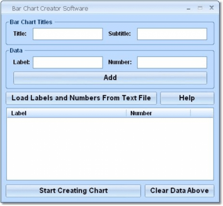The width and height of the screenshot is (223, 206).
Task: Click Start Creating Chart button
Action: pyautogui.click(x=74, y=190)
